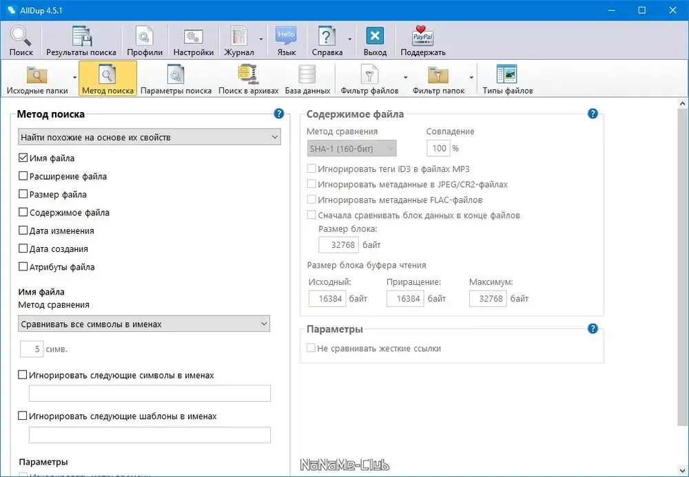Toggle Не сравнивать жесткие ссылки
689x477 pixels.
311,348
